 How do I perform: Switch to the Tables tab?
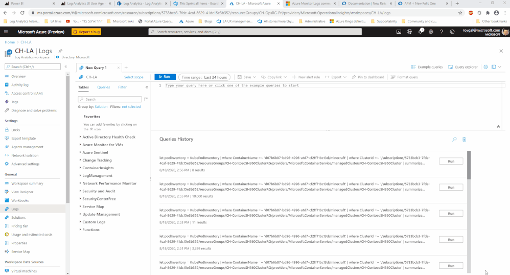pos(83,87)
